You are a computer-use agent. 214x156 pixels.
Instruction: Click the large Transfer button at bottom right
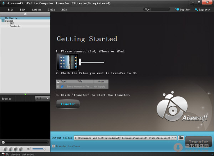tap(199, 142)
